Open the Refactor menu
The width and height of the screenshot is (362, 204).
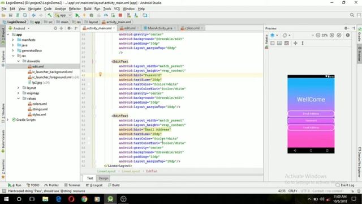[x=75, y=8]
